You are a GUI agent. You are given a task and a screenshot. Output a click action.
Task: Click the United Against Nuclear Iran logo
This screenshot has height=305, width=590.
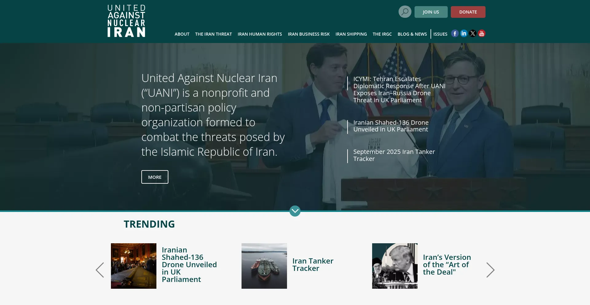pos(126,21)
